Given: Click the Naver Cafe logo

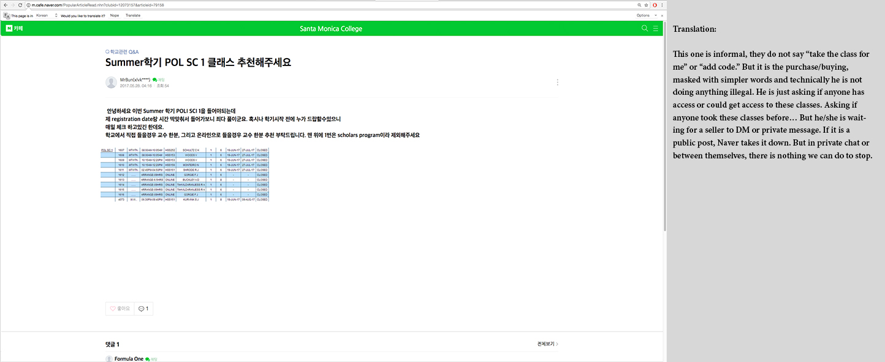Looking at the screenshot, I should (14, 28).
